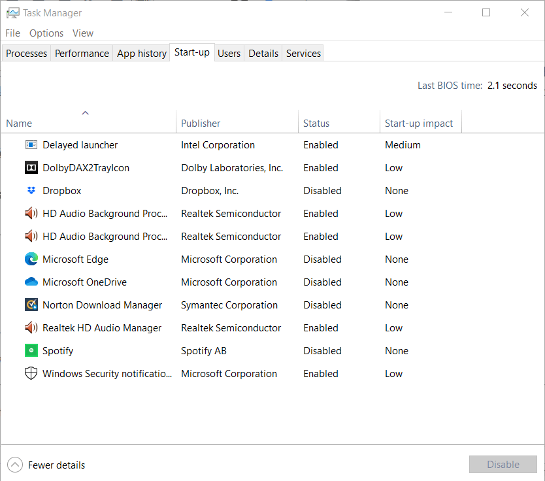Viewport: 545px width, 481px height.
Task: Click the Realtek HD Audio Manager speaker icon
Action: coord(31,327)
